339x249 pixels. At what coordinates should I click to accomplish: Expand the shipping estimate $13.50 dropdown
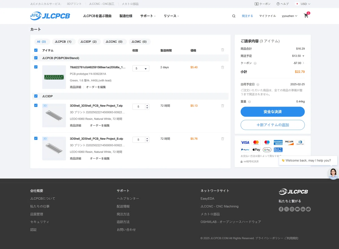(x=298, y=56)
